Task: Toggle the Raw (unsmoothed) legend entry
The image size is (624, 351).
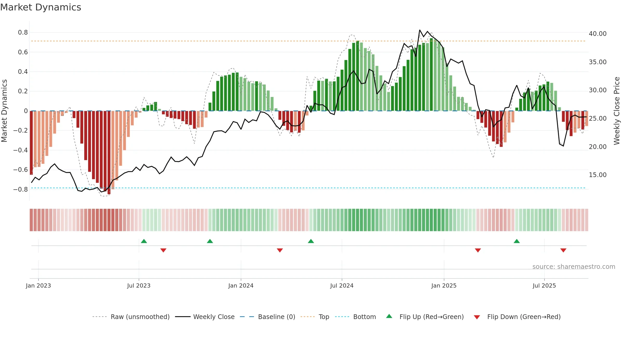Action: point(131,317)
